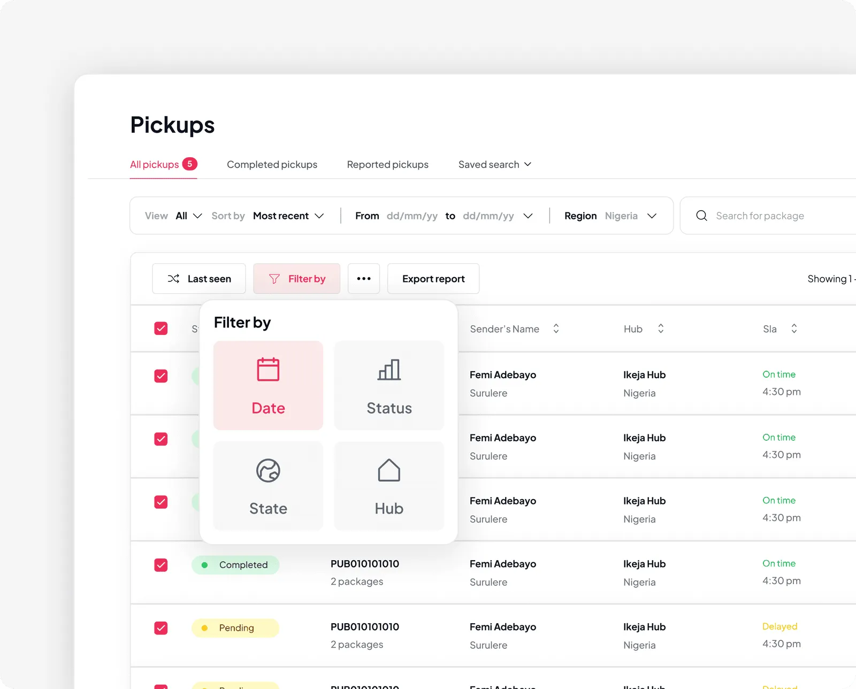Uncheck the third row checkbox
The height and width of the screenshot is (689, 856).
[161, 502]
